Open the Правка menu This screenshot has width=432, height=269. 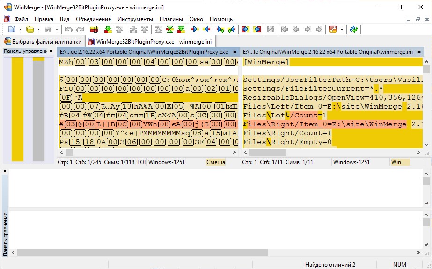click(44, 19)
